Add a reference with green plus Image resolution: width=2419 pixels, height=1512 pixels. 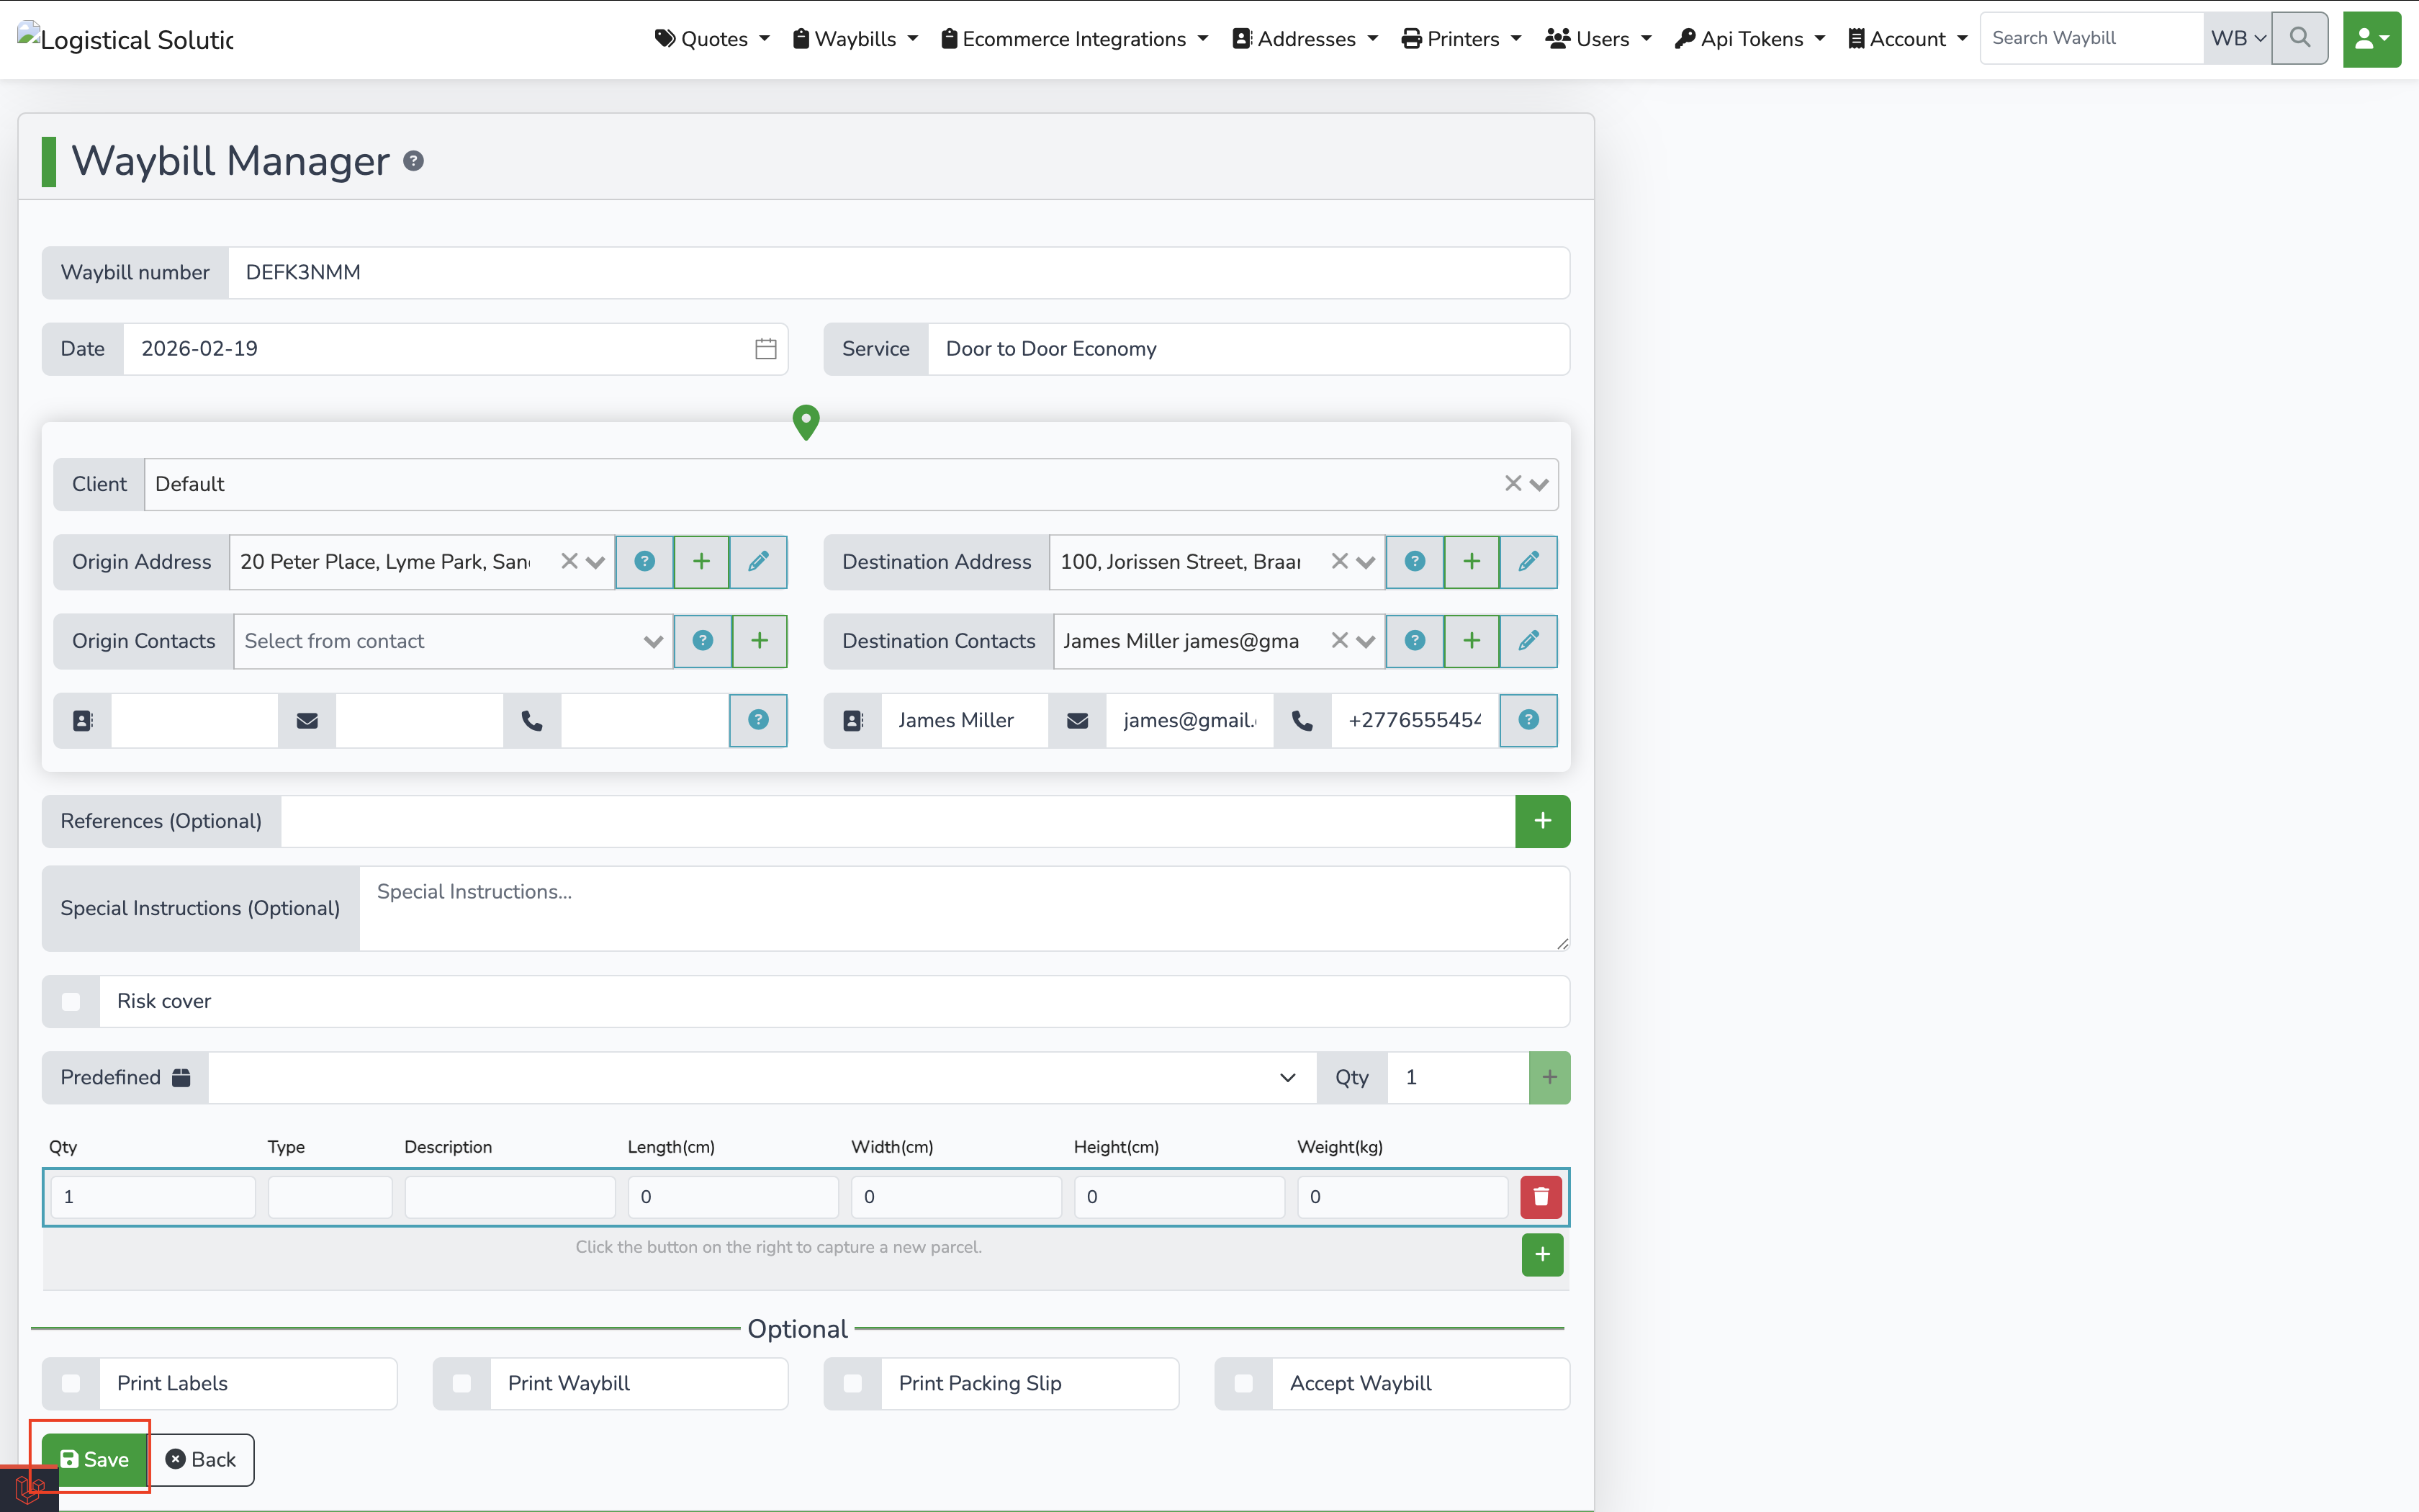[1542, 821]
